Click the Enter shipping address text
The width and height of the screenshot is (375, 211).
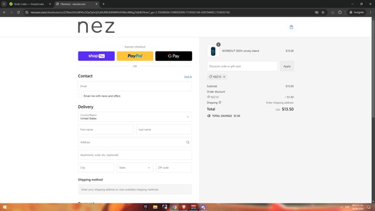click(280, 103)
